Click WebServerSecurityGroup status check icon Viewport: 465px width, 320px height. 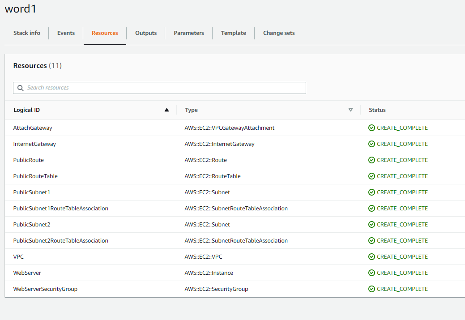pyautogui.click(x=371, y=289)
